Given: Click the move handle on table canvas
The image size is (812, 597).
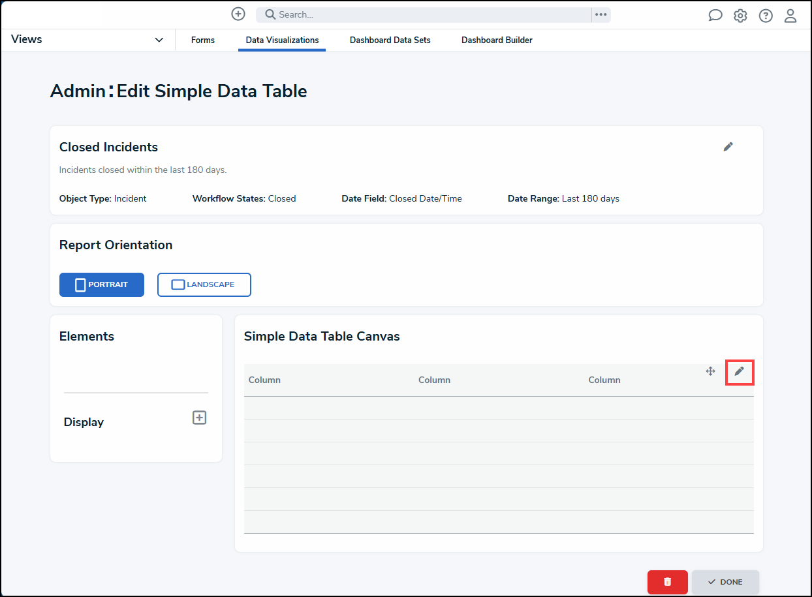Looking at the screenshot, I should click(x=711, y=371).
